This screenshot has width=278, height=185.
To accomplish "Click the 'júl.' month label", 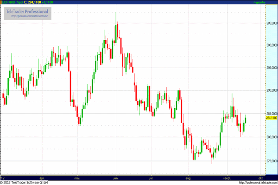I will point(151,178).
